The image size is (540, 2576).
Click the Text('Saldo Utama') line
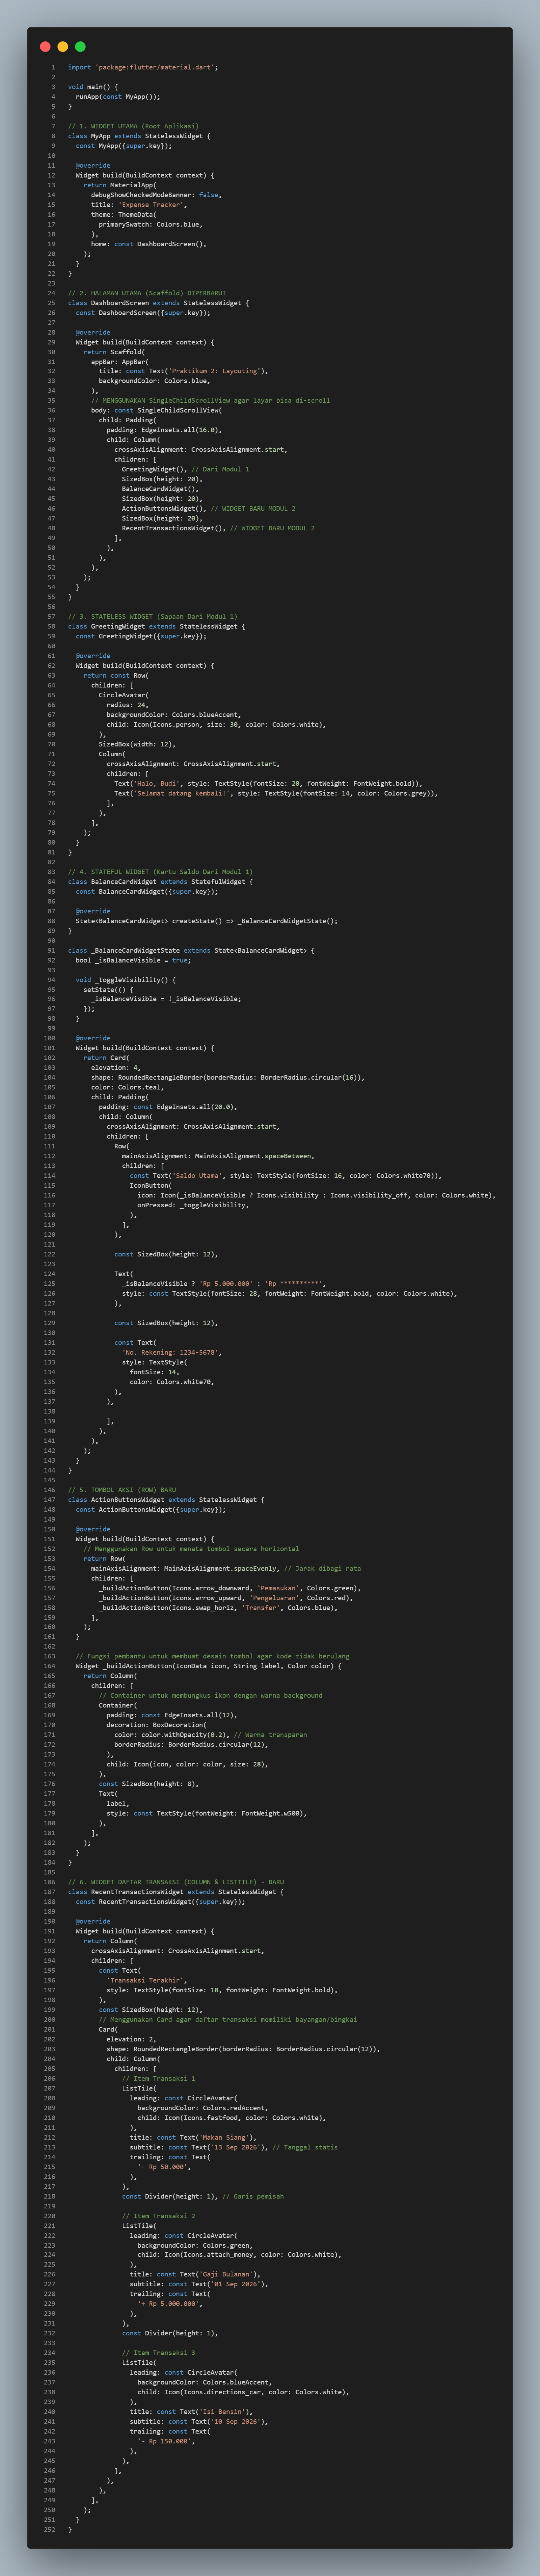point(285,1176)
